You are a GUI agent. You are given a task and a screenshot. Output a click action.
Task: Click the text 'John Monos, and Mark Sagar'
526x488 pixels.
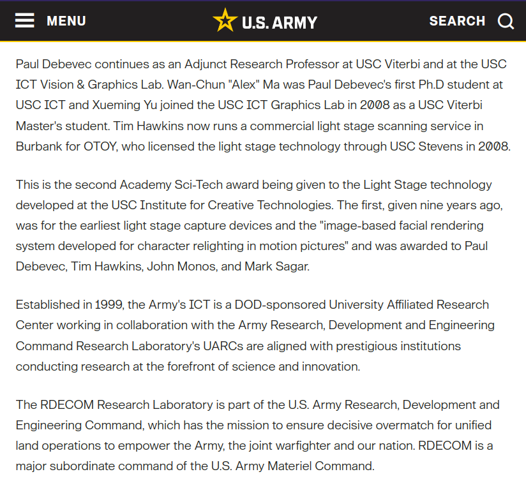(228, 267)
